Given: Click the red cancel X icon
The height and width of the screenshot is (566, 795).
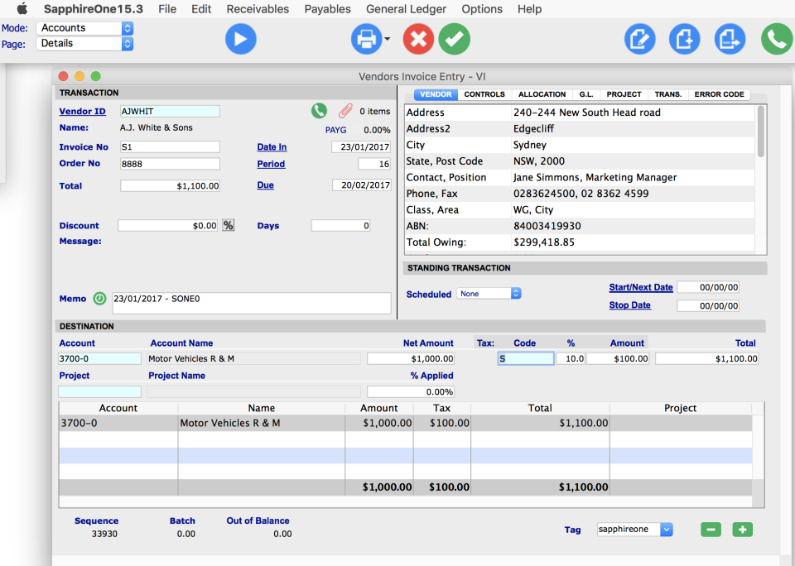Looking at the screenshot, I should (x=418, y=39).
